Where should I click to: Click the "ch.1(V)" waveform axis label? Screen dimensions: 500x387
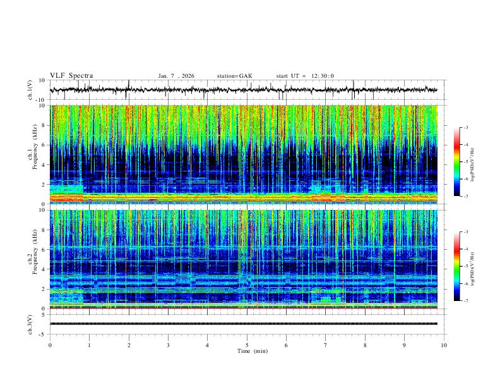point(30,90)
